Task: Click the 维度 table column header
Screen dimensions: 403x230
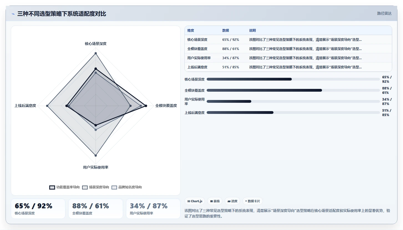Action: point(191,31)
